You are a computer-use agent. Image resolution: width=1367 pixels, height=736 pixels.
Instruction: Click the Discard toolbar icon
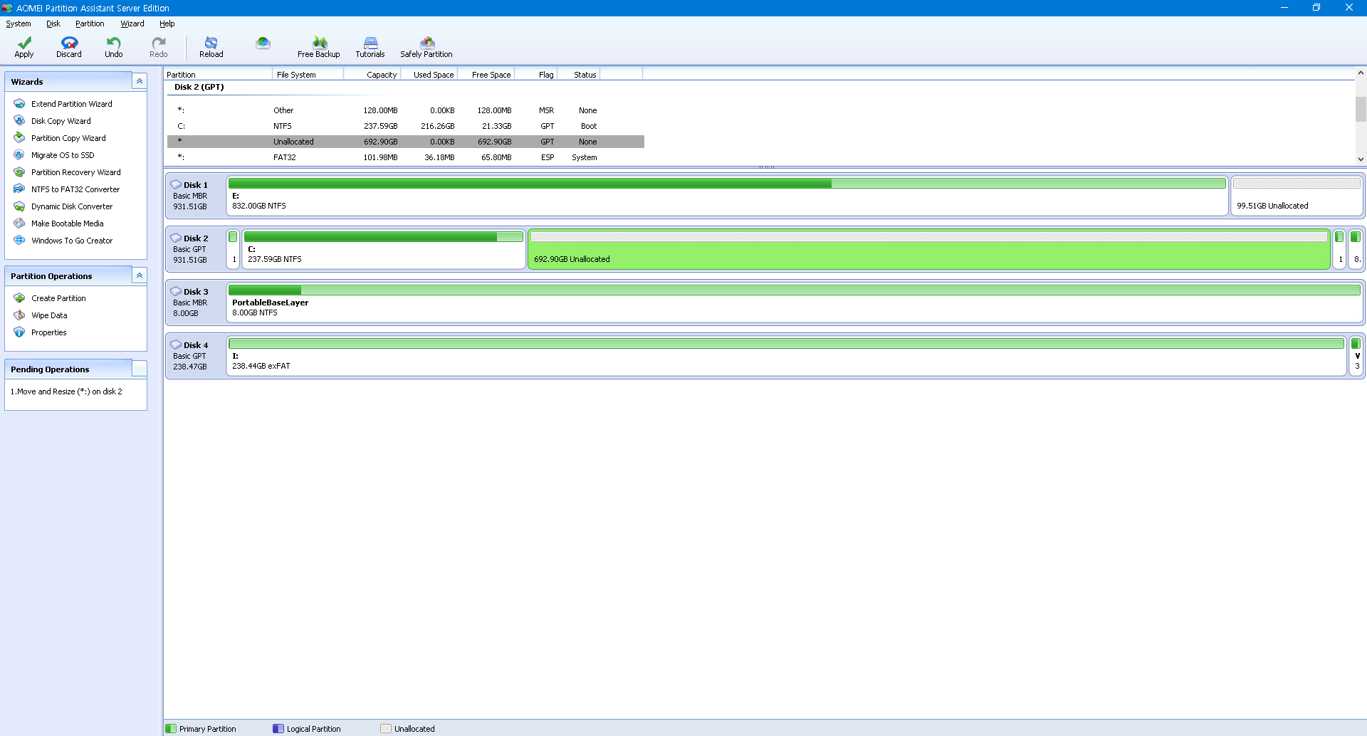(69, 47)
